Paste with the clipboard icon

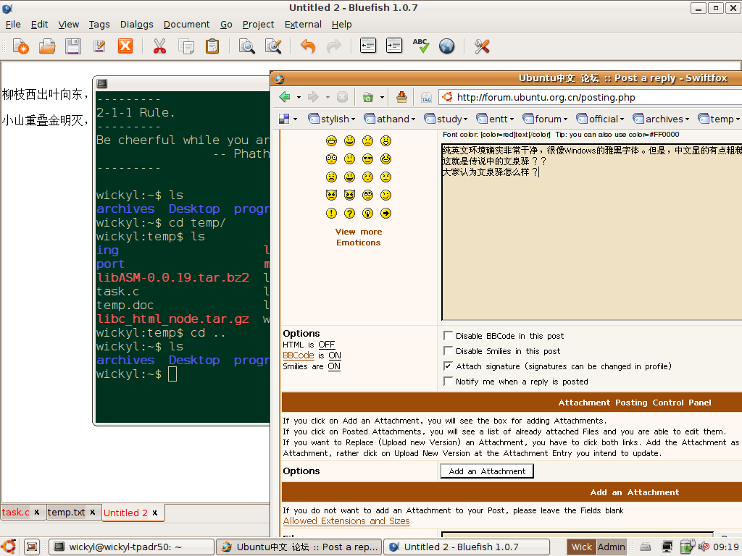(212, 46)
